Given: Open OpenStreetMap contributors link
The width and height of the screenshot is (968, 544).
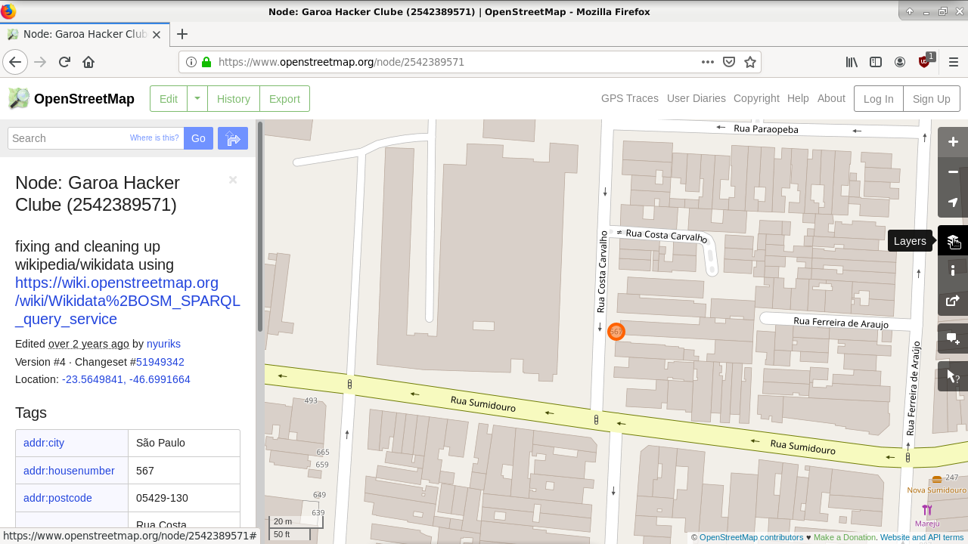Looking at the screenshot, I should 752,538.
